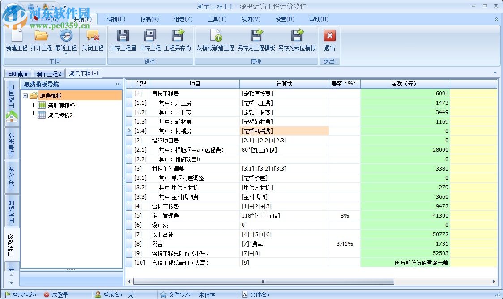Collapse the 取费模板导航 panel with « control
Screen dimensions: 503x299
(x=117, y=84)
